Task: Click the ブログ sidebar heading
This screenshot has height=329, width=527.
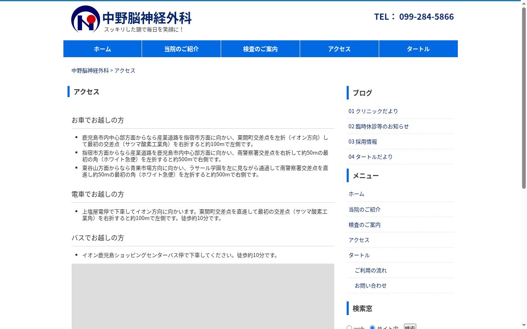Action: pyautogui.click(x=362, y=93)
